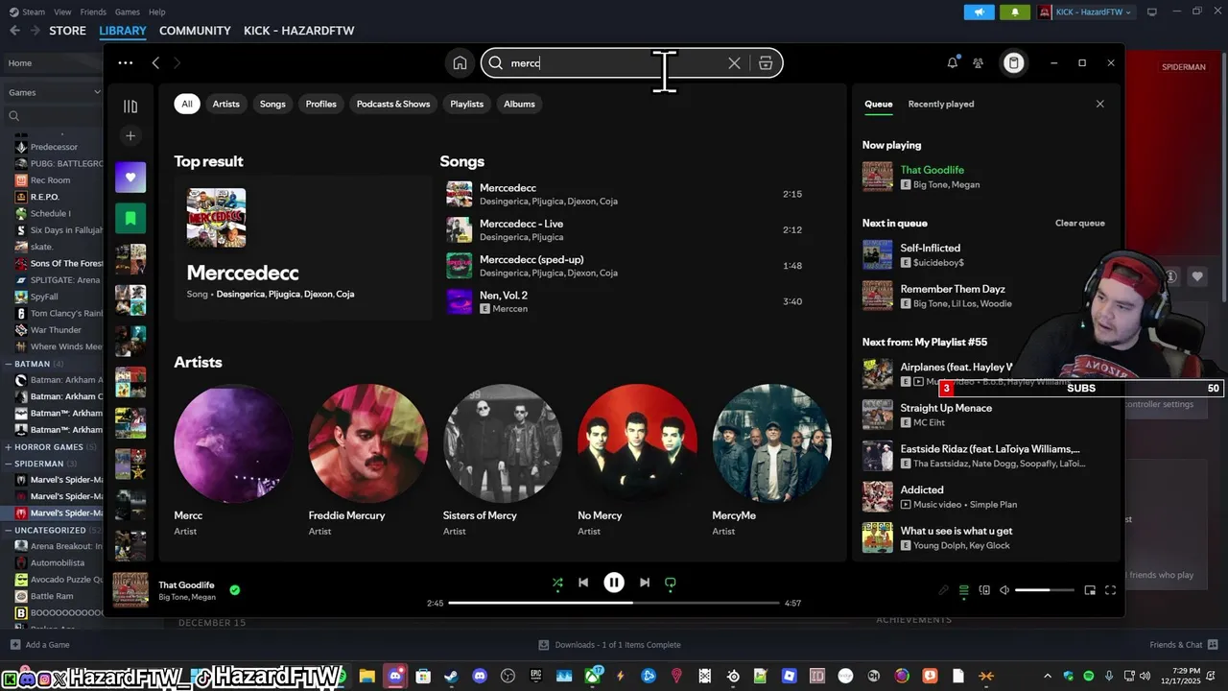Open Liked Songs heart tile in library
The width and height of the screenshot is (1228, 691).
130,177
